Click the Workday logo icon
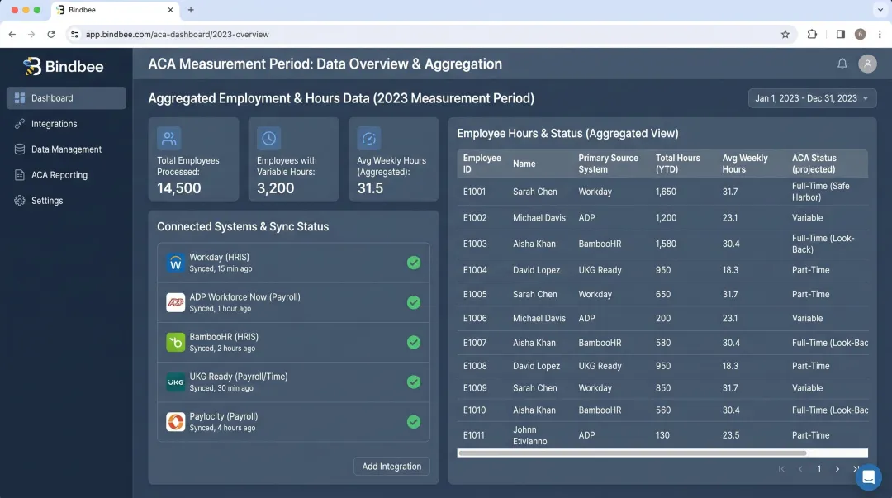This screenshot has width=892, height=498. (x=175, y=263)
